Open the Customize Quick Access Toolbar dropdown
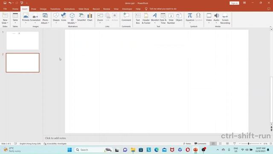273x154 pixels. tap(27, 3)
